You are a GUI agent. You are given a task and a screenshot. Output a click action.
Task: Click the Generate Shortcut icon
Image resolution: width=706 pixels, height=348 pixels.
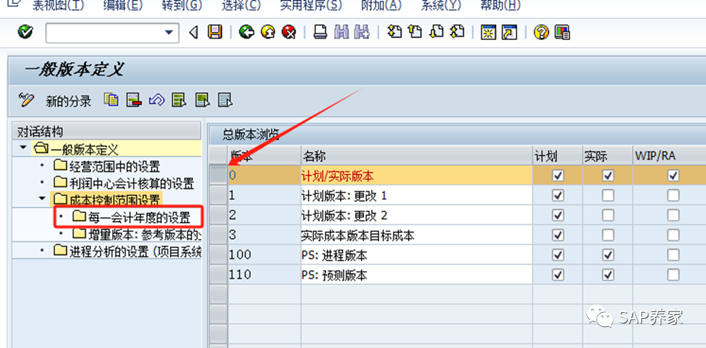click(x=509, y=32)
